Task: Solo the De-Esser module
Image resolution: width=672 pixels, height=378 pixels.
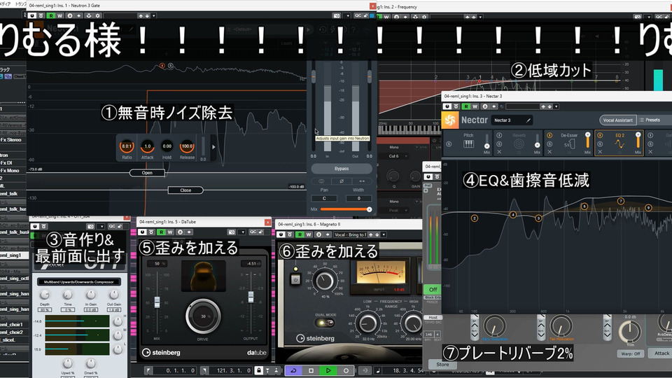Action: 549,143
